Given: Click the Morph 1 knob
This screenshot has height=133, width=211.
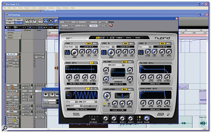Looking at the screenshot, I should [105, 118].
